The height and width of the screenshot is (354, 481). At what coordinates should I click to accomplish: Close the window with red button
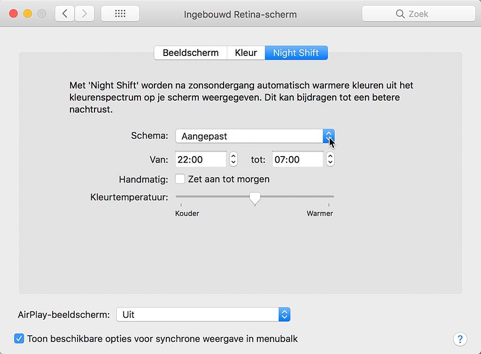pyautogui.click(x=14, y=14)
